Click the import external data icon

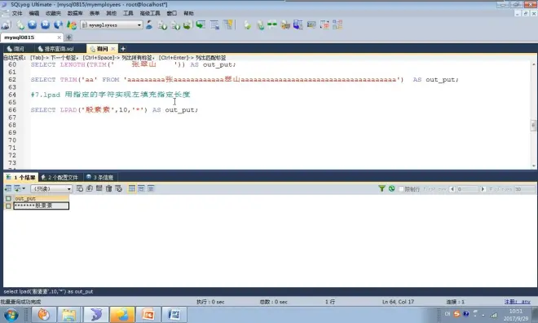(162, 24)
